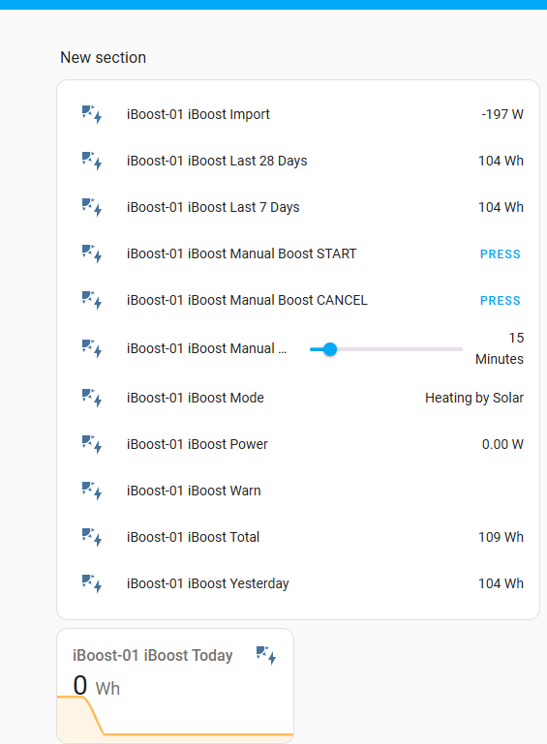Open iBoost-01 iBoost Total entity row
Viewport: 547px width, 744px height.
[x=298, y=537]
